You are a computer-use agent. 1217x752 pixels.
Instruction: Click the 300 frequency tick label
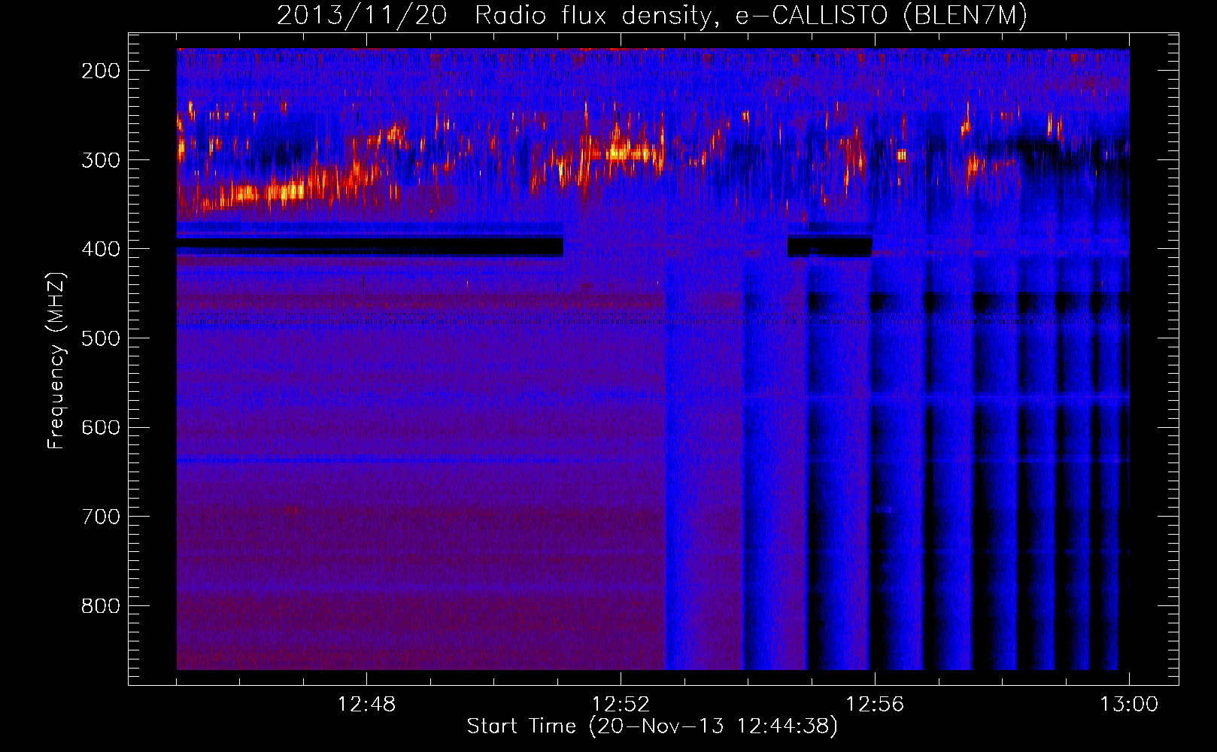click(100, 160)
